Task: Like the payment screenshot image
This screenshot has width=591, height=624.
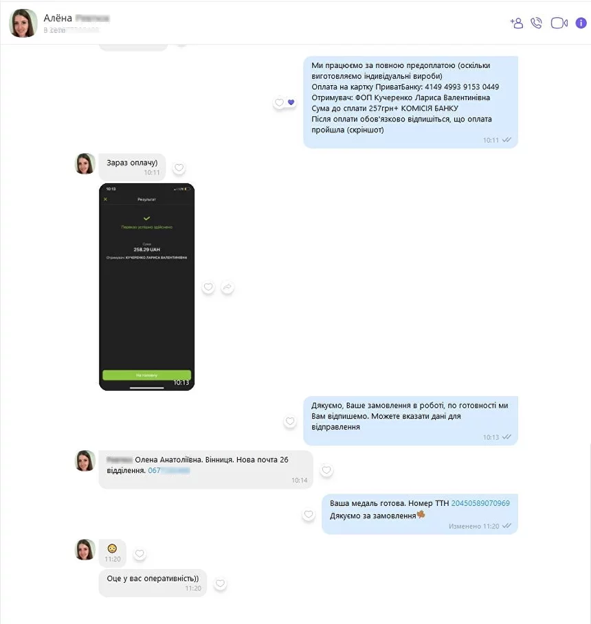Action: 208,287
